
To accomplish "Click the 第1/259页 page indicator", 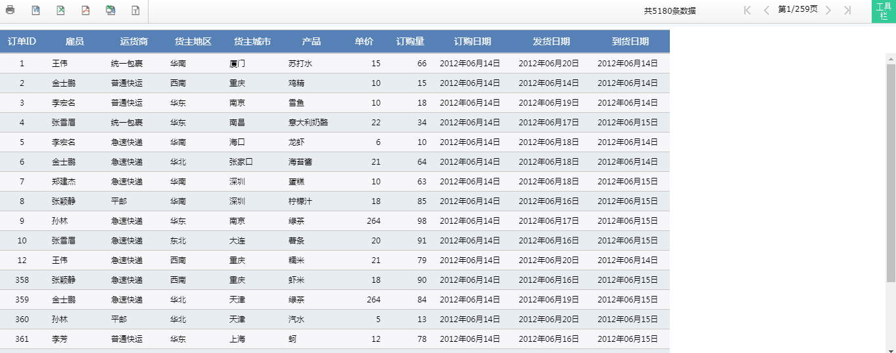I will click(797, 10).
